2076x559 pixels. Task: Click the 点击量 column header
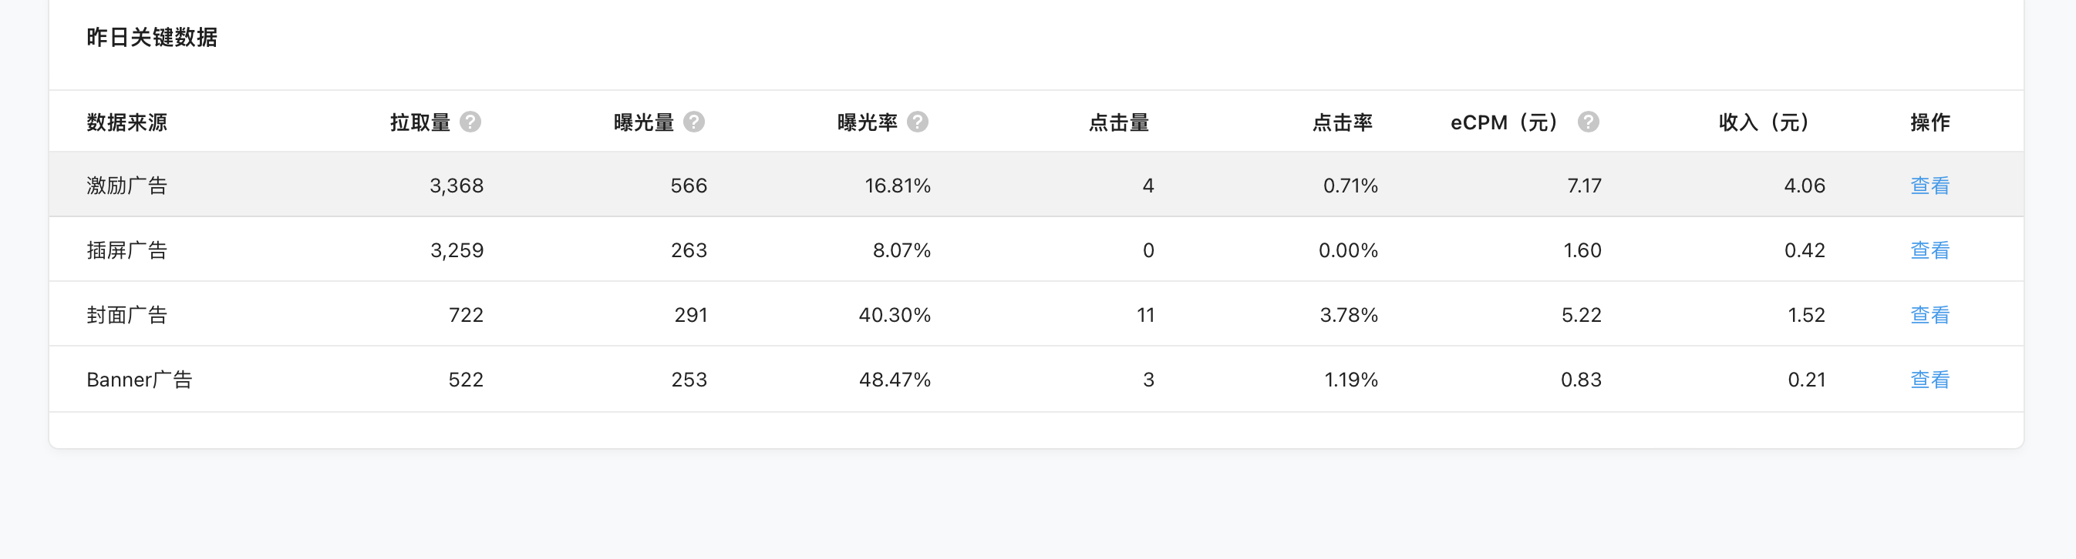[1119, 122]
